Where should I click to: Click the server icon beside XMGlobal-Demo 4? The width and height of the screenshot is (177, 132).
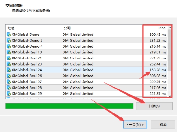pos(9,46)
